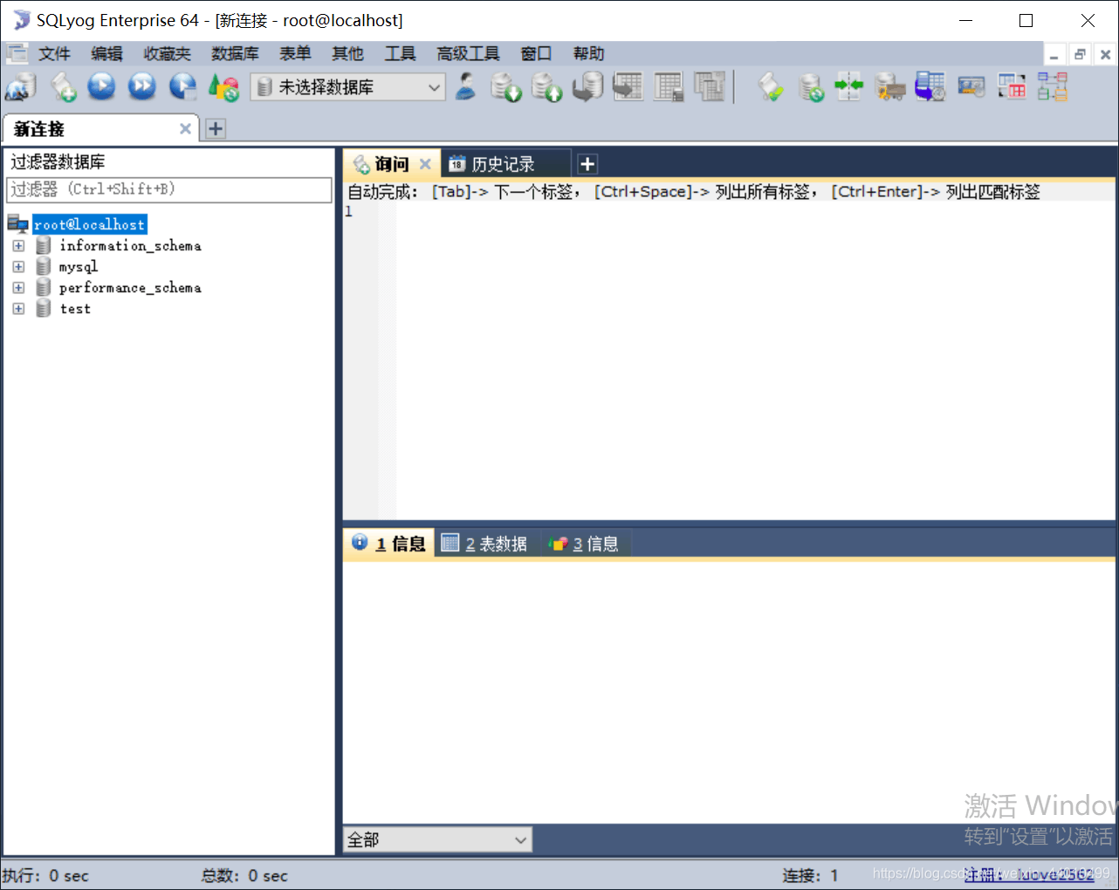Click the import external data icon

505,87
